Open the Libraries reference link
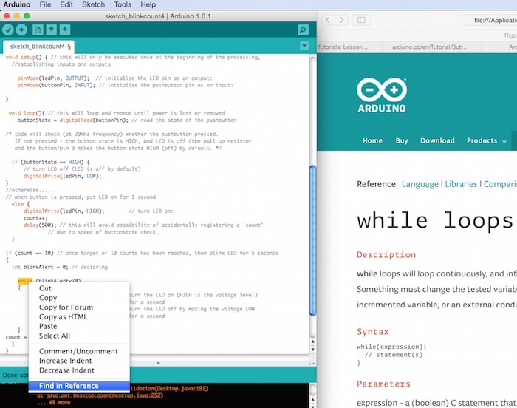The image size is (517, 408). 461,184
